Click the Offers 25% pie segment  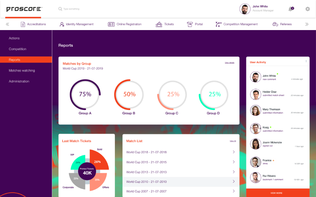coord(97,181)
